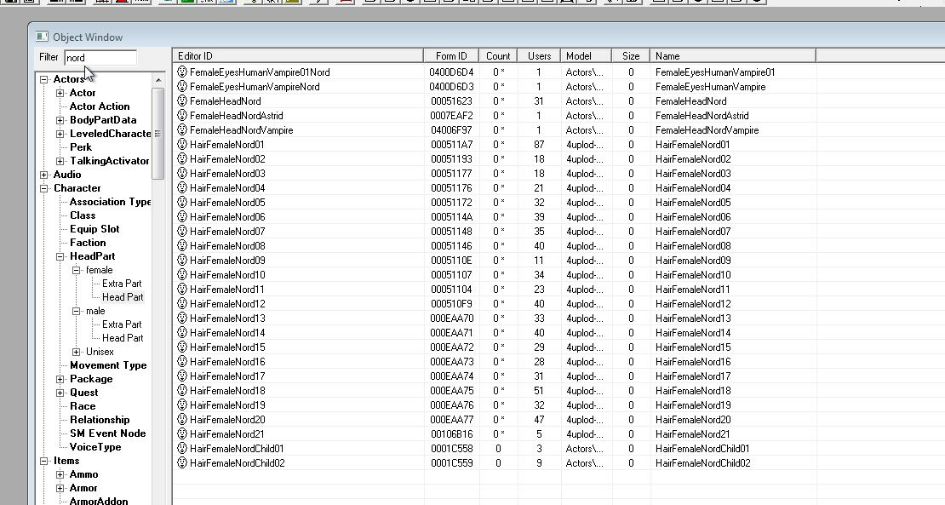Collapse the Items tree category
The image size is (945, 505).
[44, 461]
